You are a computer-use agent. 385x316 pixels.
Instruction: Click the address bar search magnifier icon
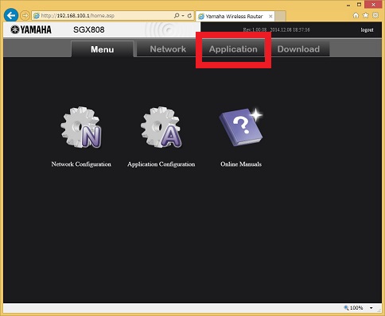point(177,16)
